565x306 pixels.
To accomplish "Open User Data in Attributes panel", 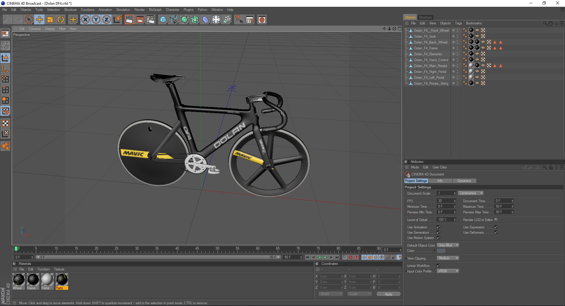I will click(439, 167).
